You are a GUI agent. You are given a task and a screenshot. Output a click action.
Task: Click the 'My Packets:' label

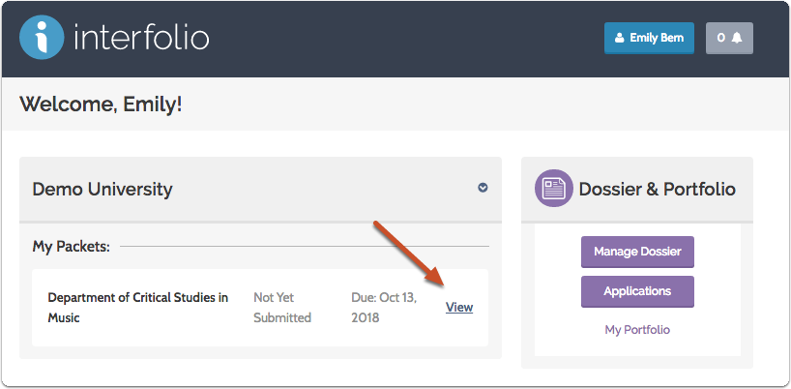coord(72,247)
